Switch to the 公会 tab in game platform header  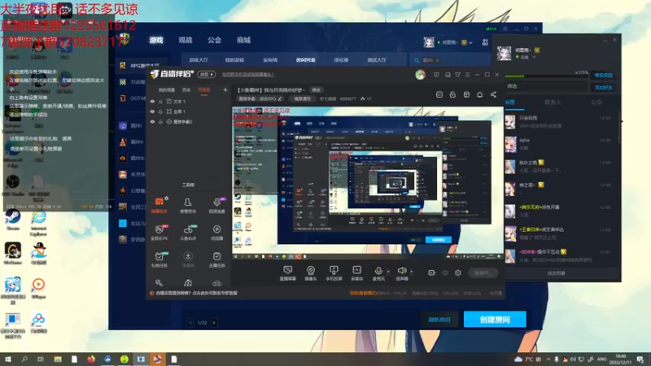click(x=214, y=40)
